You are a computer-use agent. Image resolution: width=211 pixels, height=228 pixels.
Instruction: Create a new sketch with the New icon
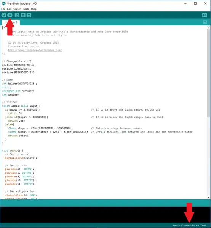click(x=17, y=15)
